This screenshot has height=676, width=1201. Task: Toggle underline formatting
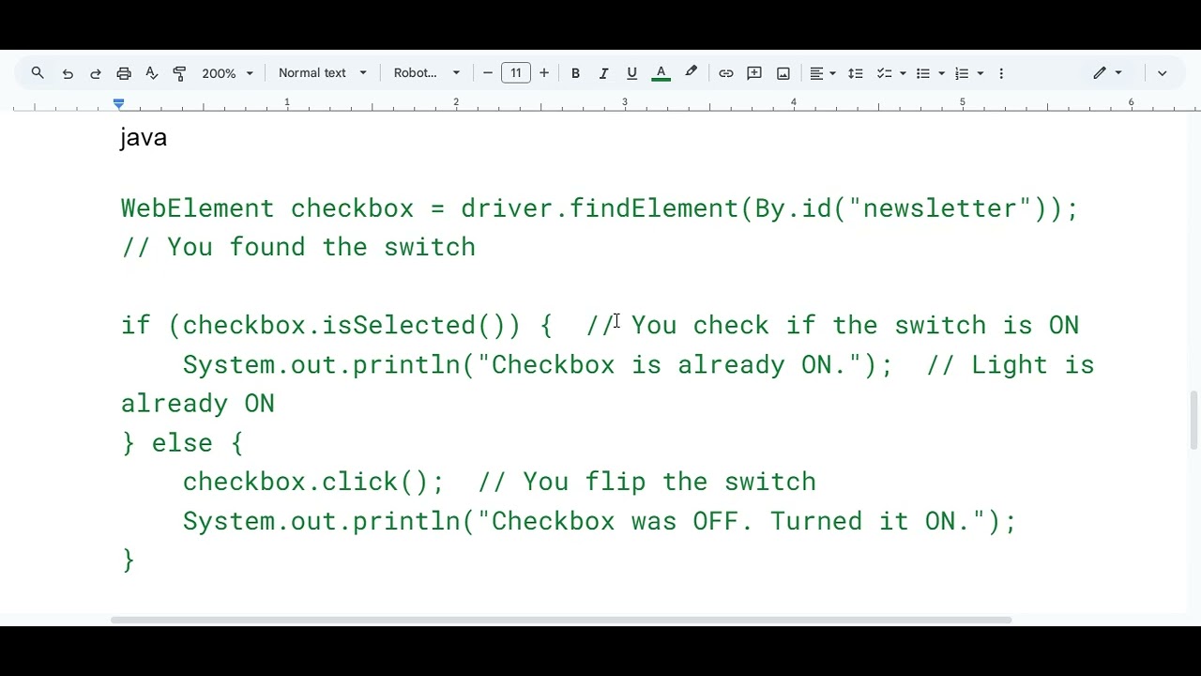pos(631,73)
